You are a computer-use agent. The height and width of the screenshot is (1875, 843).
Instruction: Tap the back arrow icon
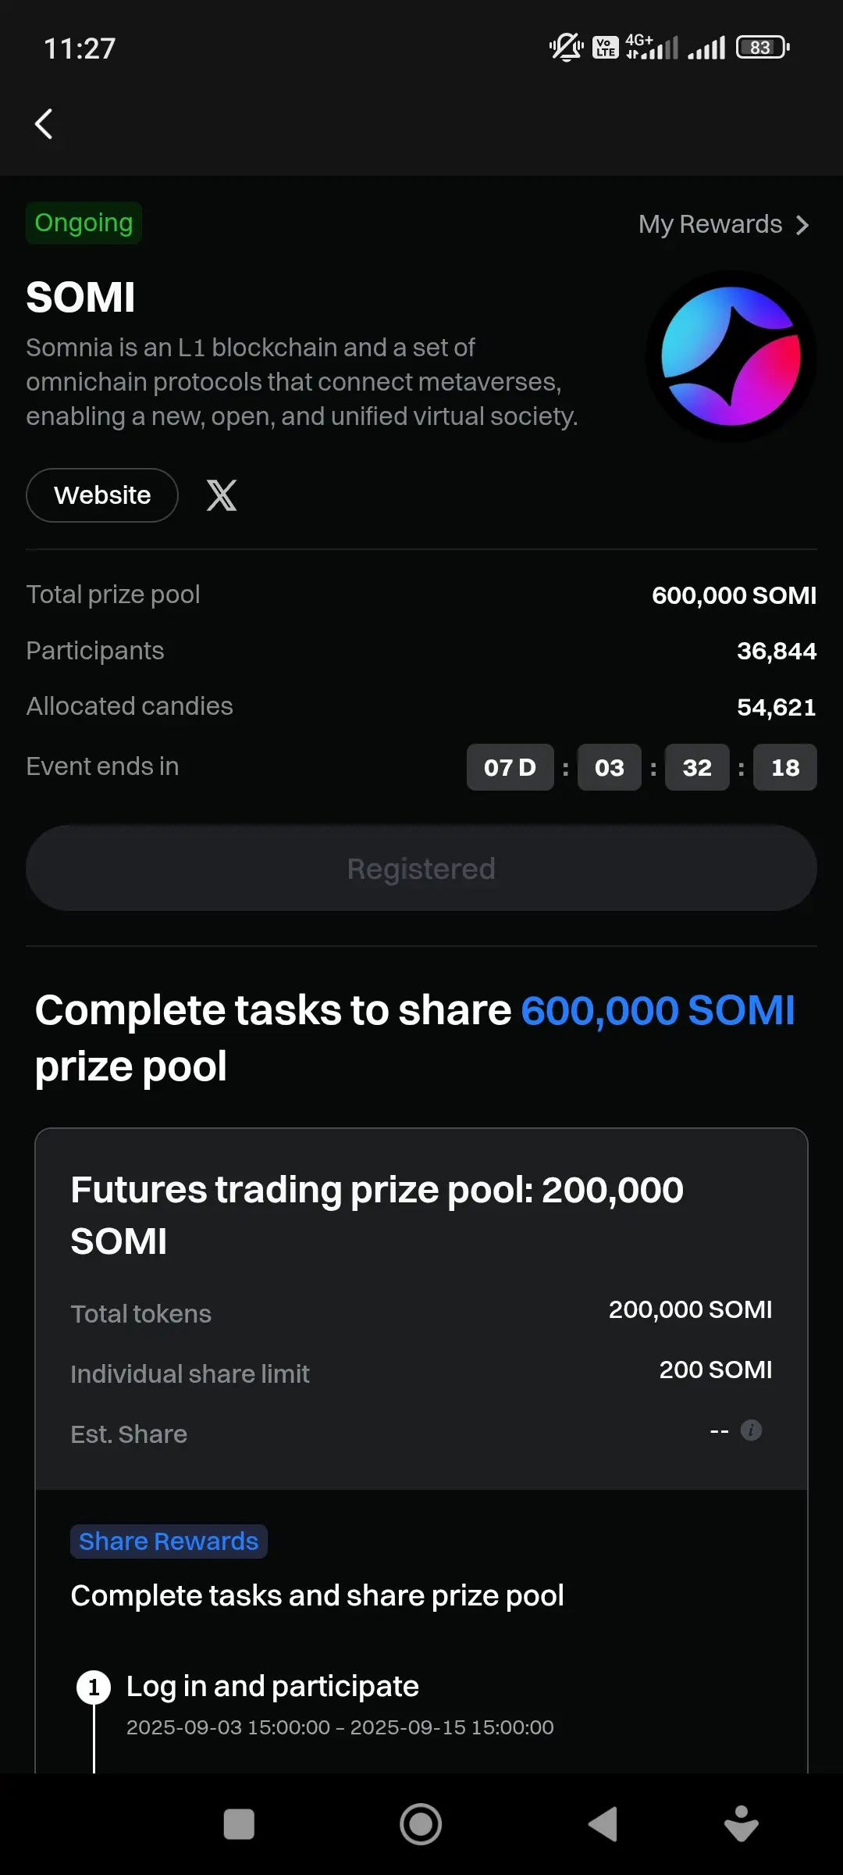(44, 123)
